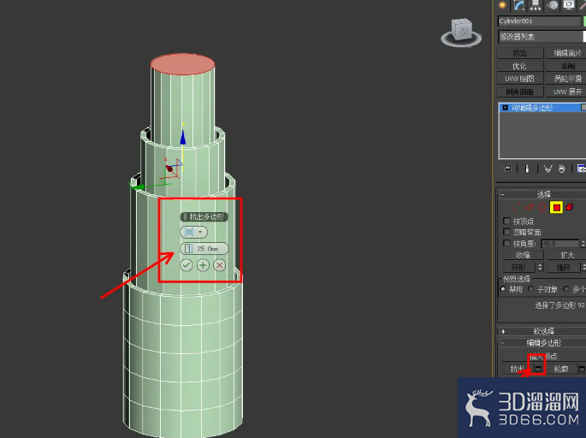
Task: Click the blue Z axis gizmo arrow
Action: coord(183,137)
